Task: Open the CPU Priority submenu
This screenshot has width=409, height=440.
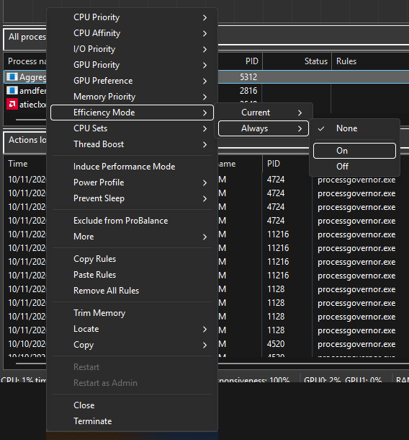Action: pos(132,17)
